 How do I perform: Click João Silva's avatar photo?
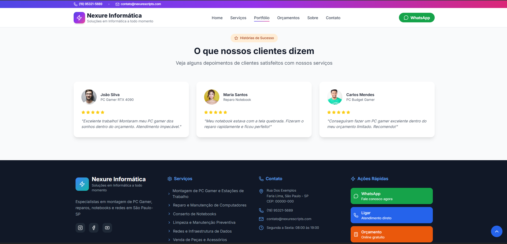[89, 97]
